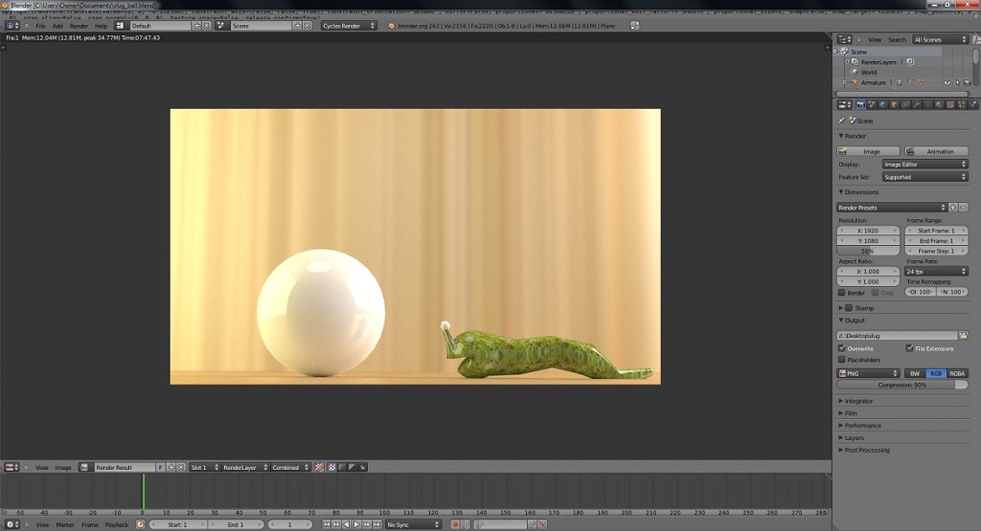
Task: Click insert keyframes key icon in timeline
Action: (x=532, y=524)
